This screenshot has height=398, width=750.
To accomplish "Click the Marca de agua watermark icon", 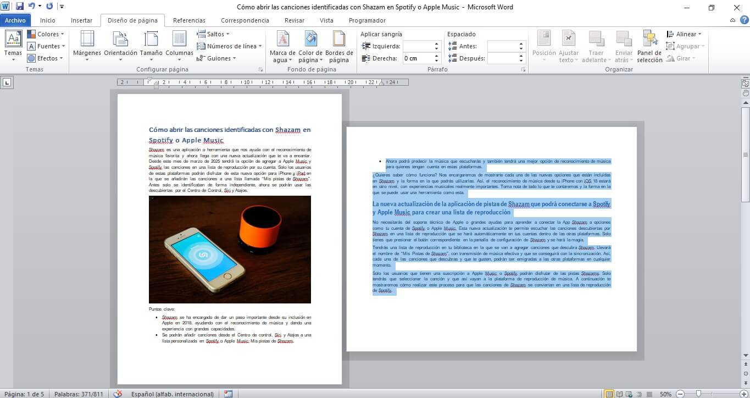I will point(283,38).
